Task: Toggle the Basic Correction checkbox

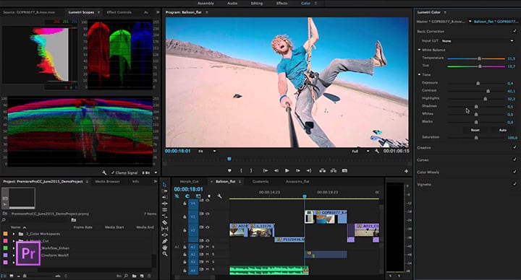Action: tap(514, 31)
